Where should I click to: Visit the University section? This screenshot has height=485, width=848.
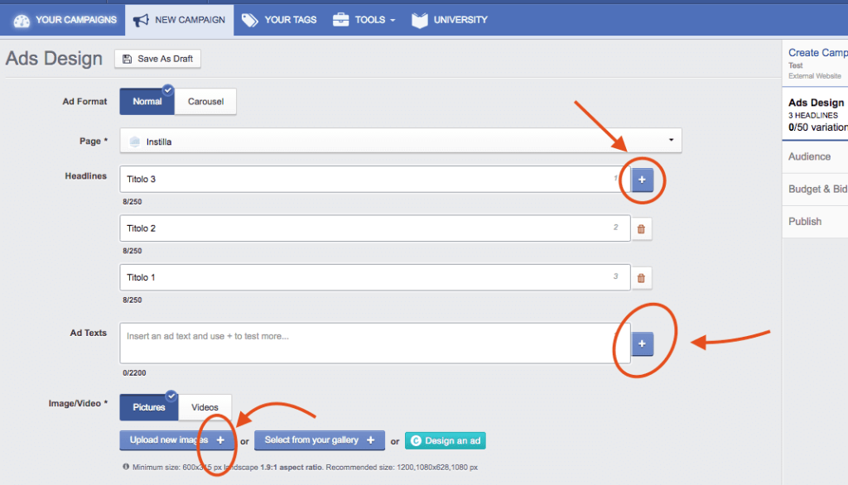tap(450, 20)
